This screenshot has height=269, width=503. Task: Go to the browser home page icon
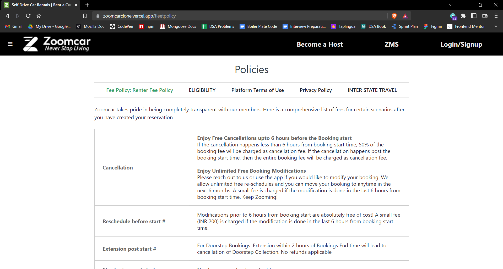tap(39, 16)
